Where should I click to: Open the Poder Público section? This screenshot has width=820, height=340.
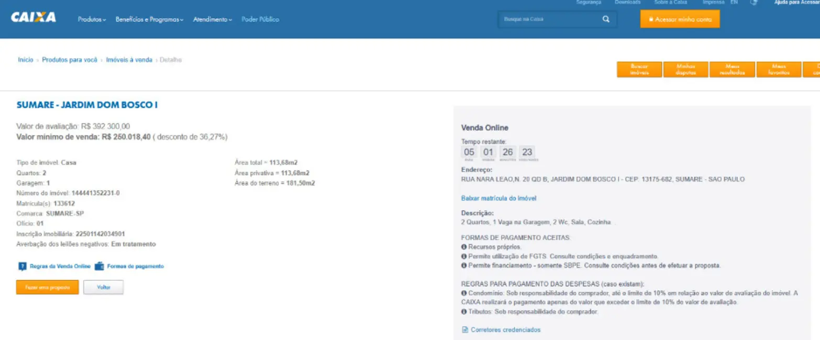point(260,19)
